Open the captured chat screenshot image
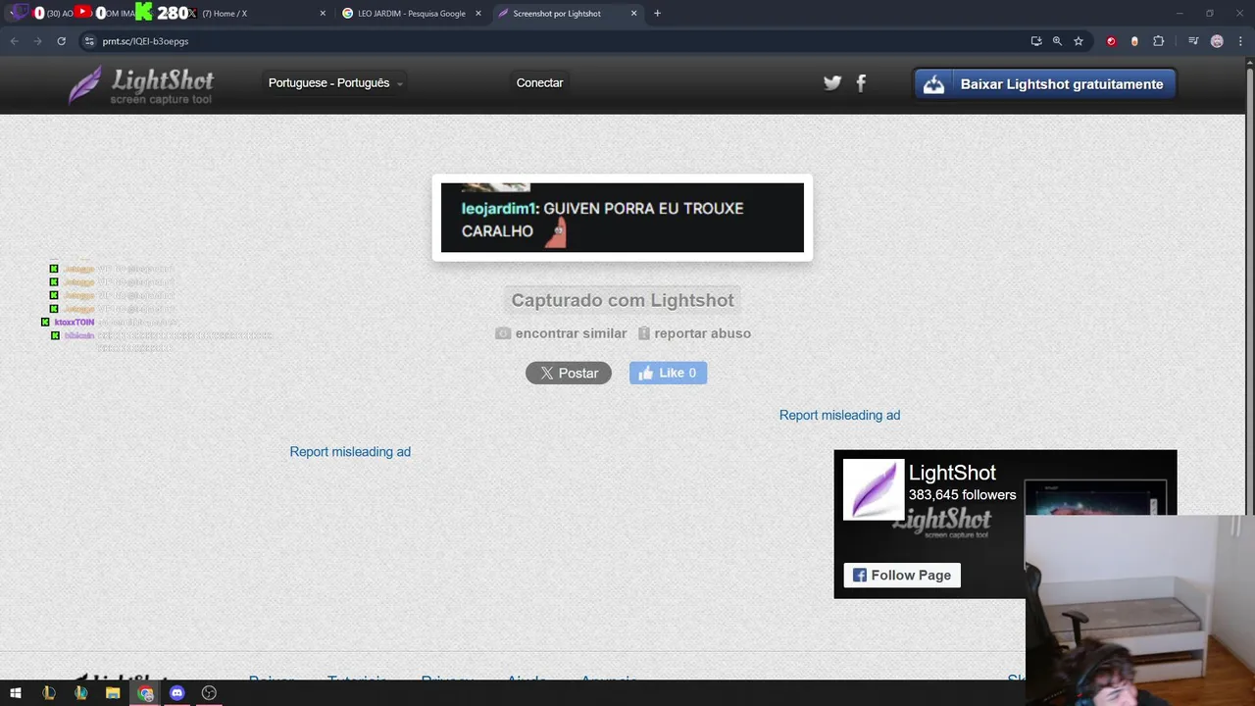The height and width of the screenshot is (706, 1255). pyautogui.click(x=623, y=218)
